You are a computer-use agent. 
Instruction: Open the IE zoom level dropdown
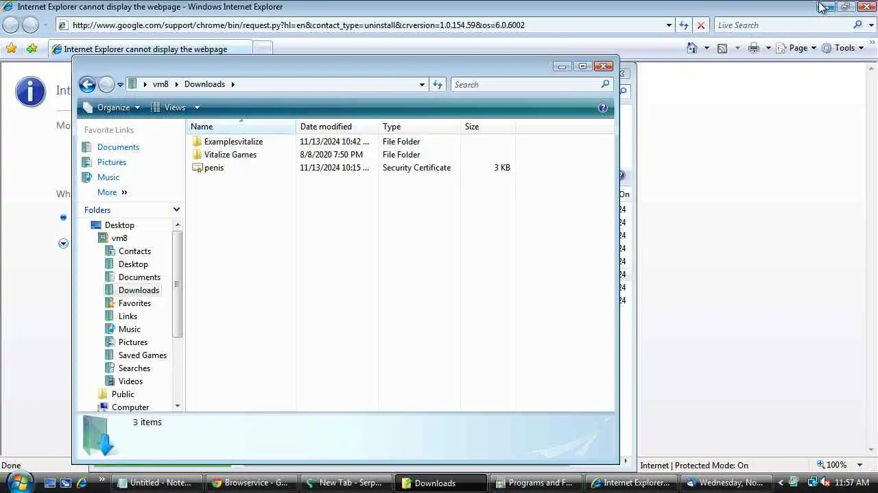coord(859,465)
